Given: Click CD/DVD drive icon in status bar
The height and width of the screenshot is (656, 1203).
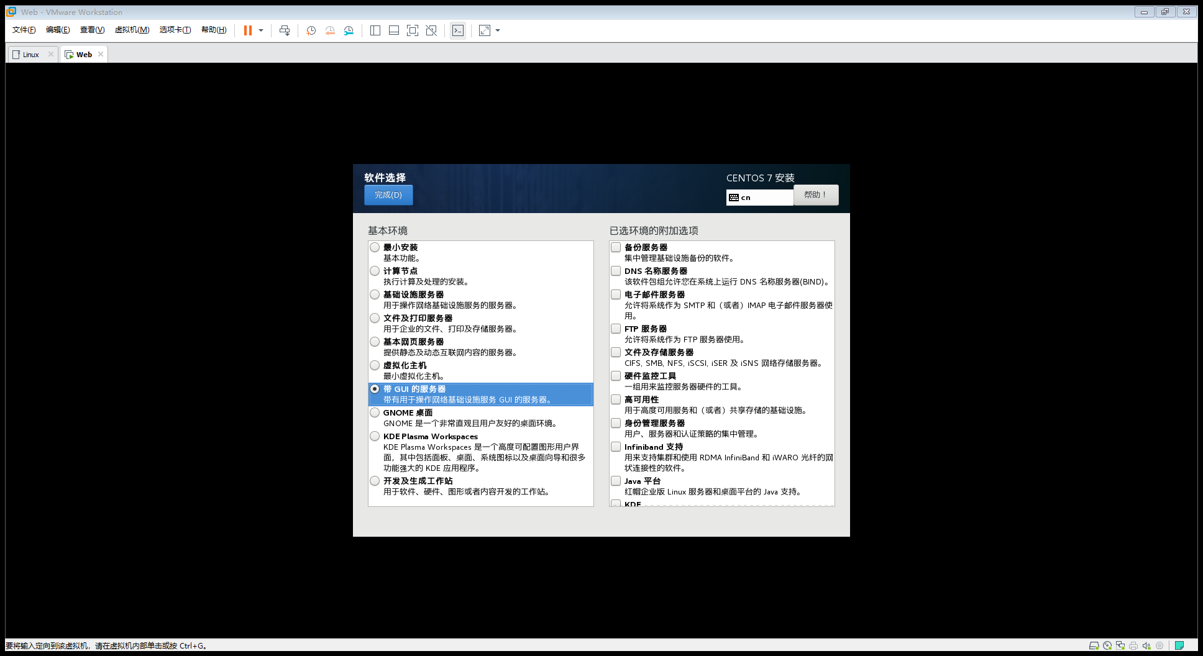Looking at the screenshot, I should pyautogui.click(x=1107, y=646).
